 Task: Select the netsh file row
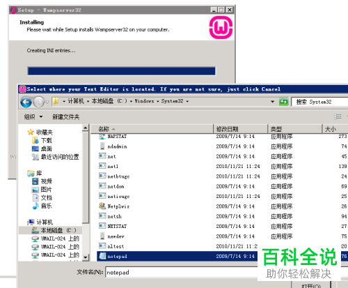(222, 216)
